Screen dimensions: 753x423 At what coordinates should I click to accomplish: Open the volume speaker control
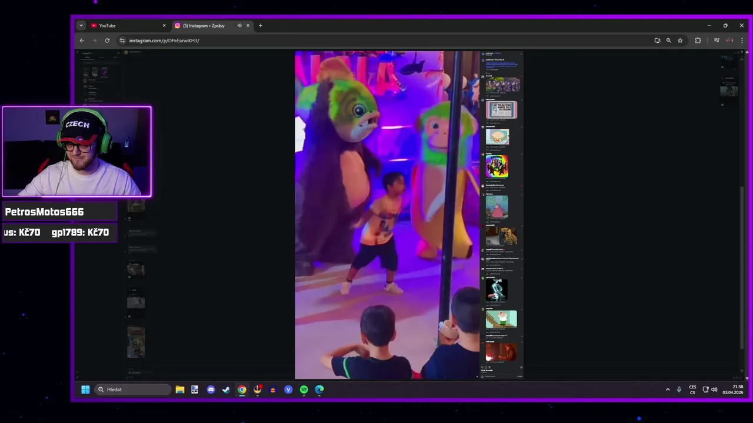point(714,390)
